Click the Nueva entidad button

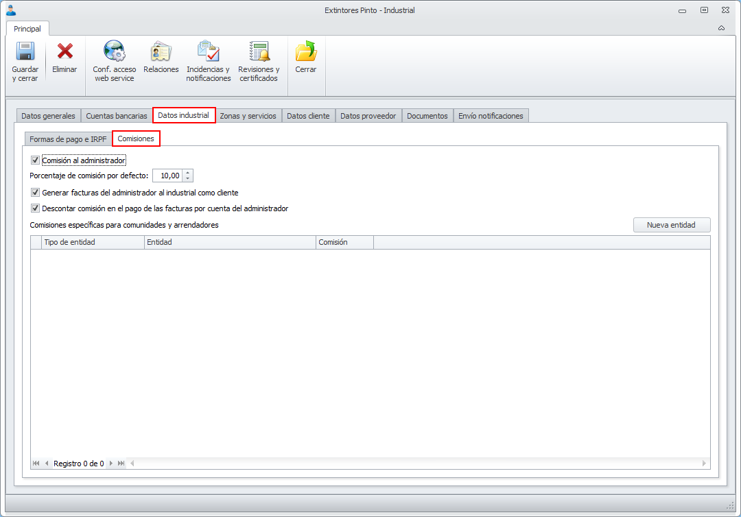pos(672,225)
